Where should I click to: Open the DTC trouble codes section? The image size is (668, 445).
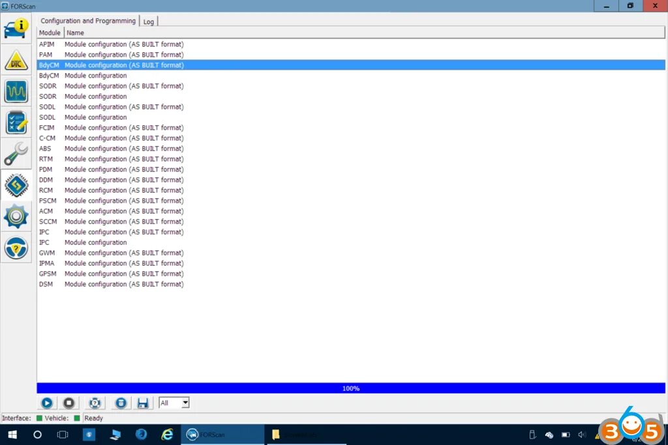(16, 61)
